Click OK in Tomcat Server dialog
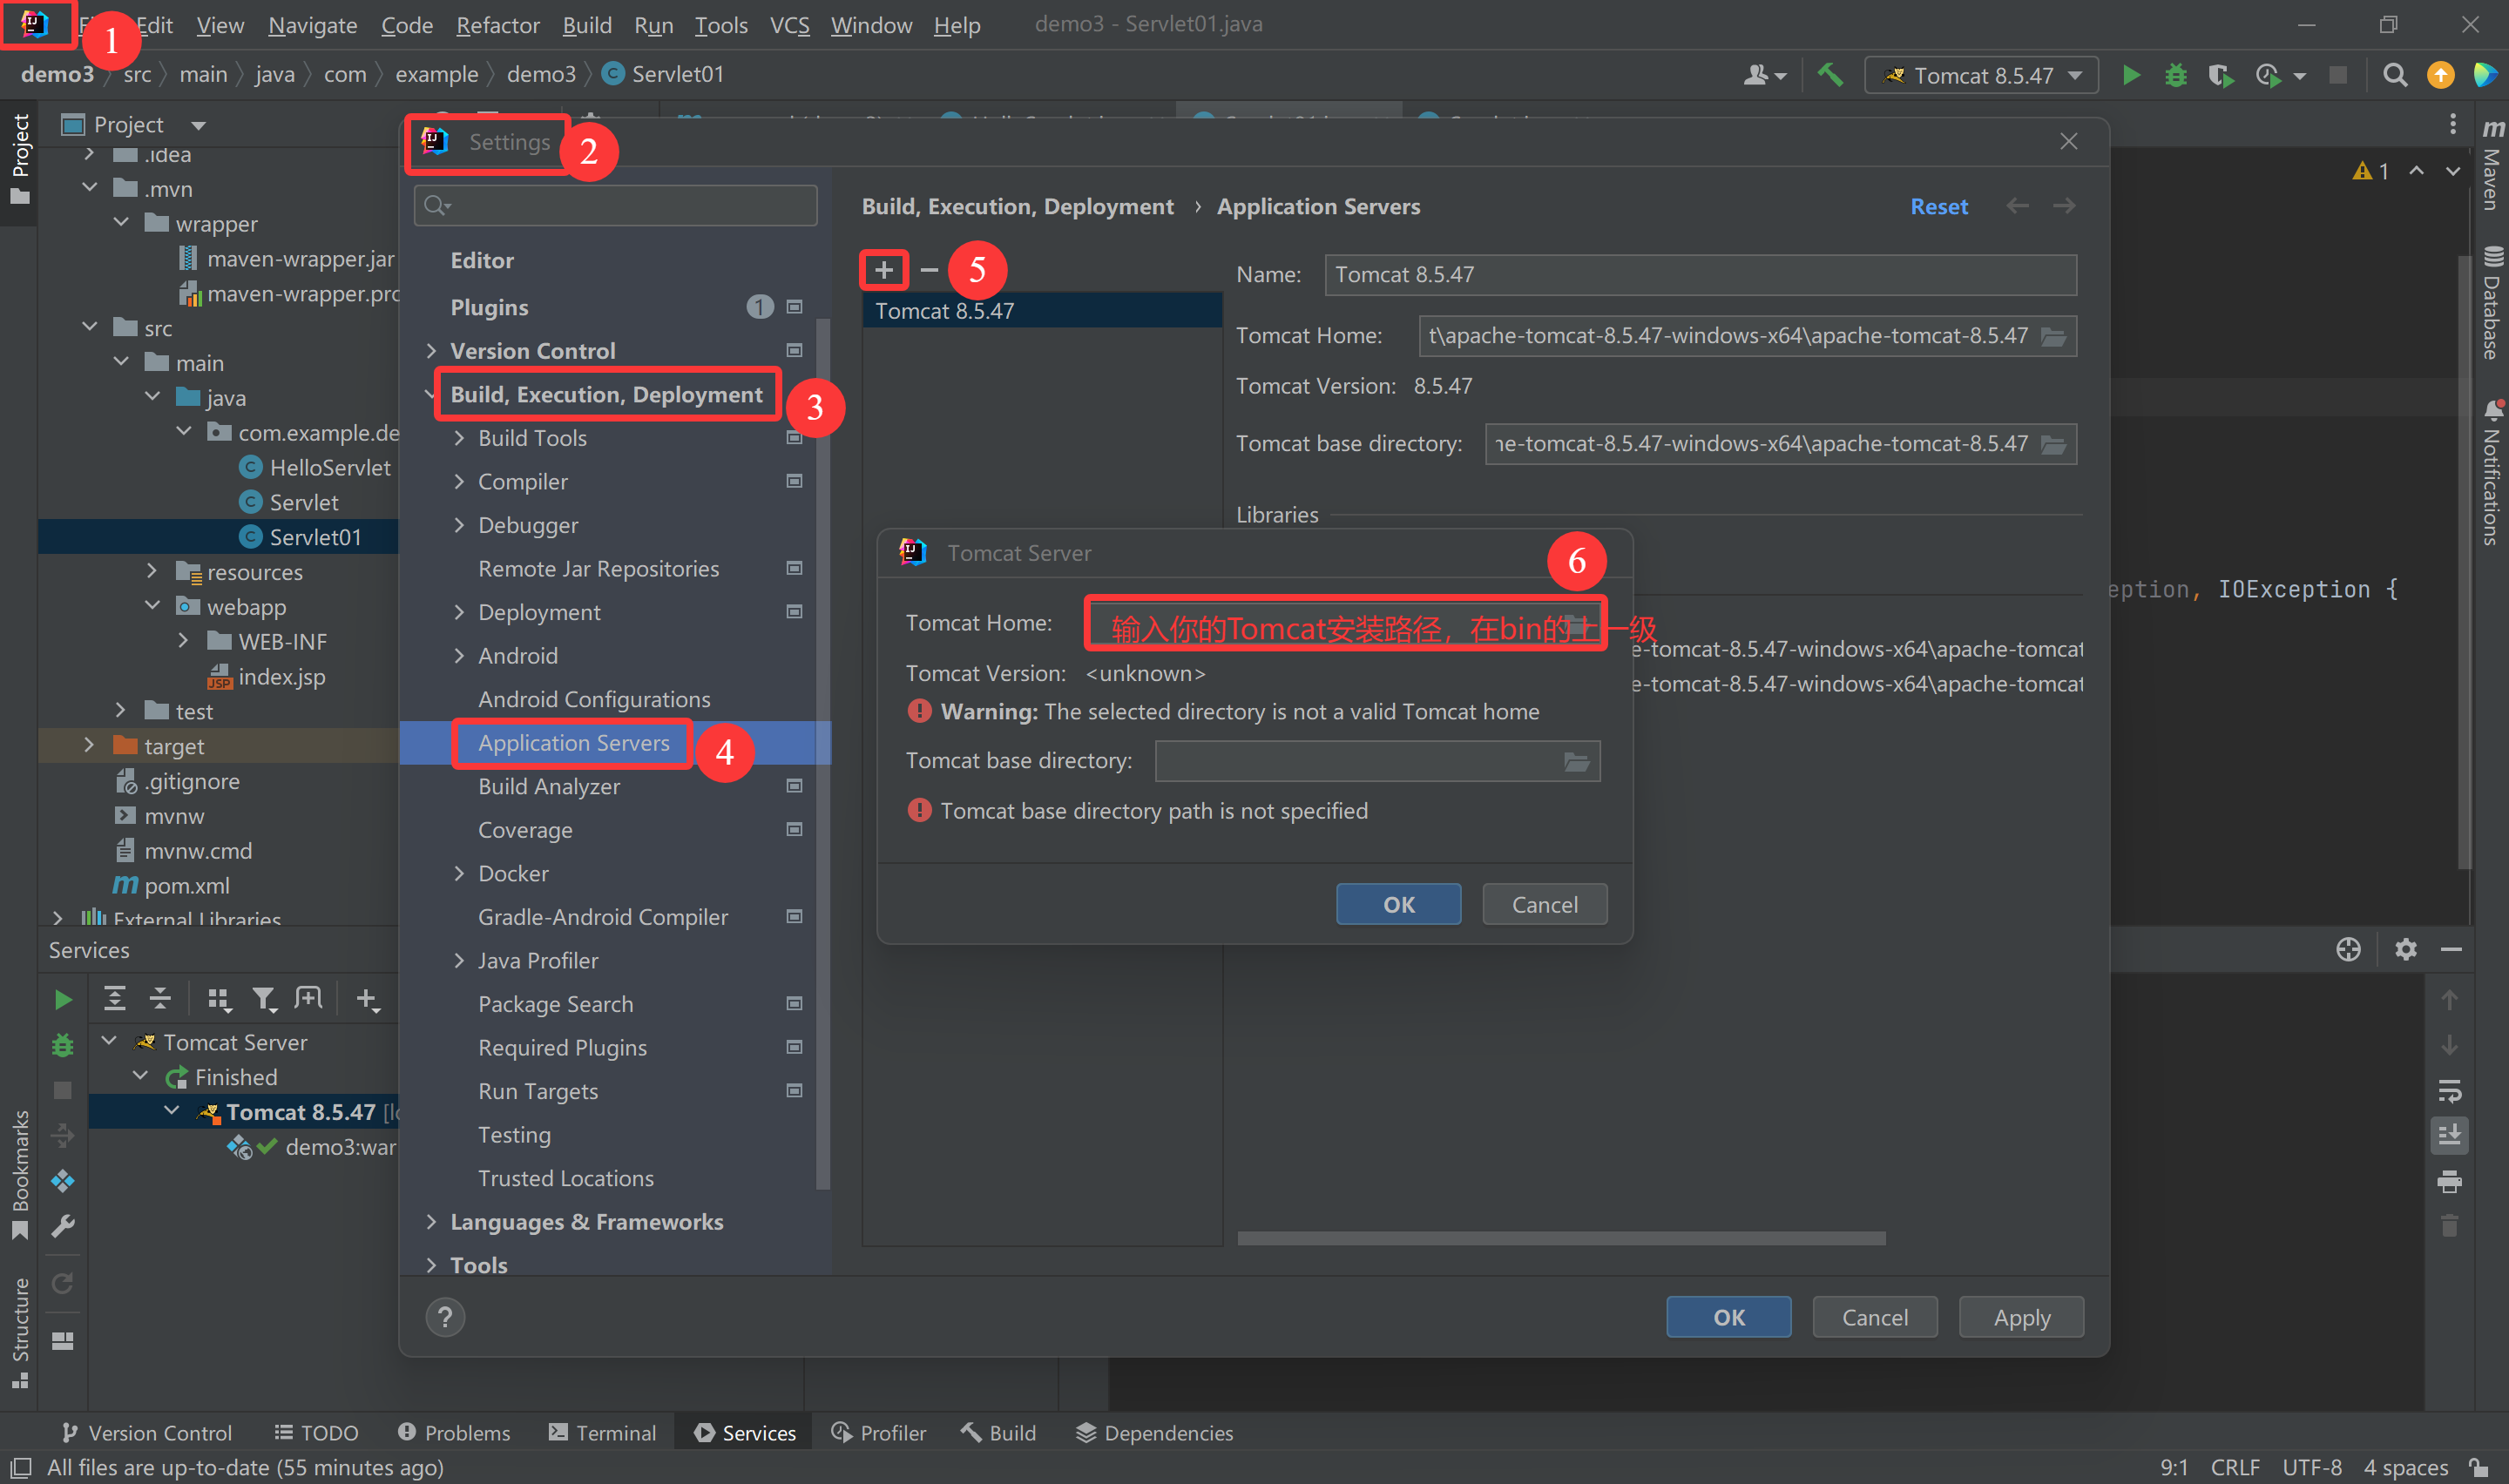The height and width of the screenshot is (1484, 2509). pyautogui.click(x=1398, y=904)
